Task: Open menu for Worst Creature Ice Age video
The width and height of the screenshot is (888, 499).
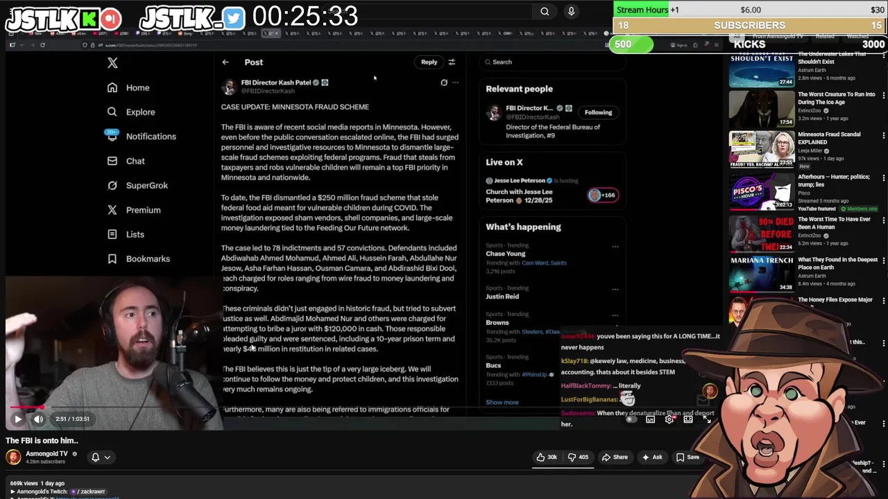Action: pos(883,95)
